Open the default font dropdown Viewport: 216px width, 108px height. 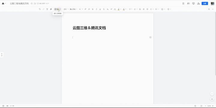(73, 9)
